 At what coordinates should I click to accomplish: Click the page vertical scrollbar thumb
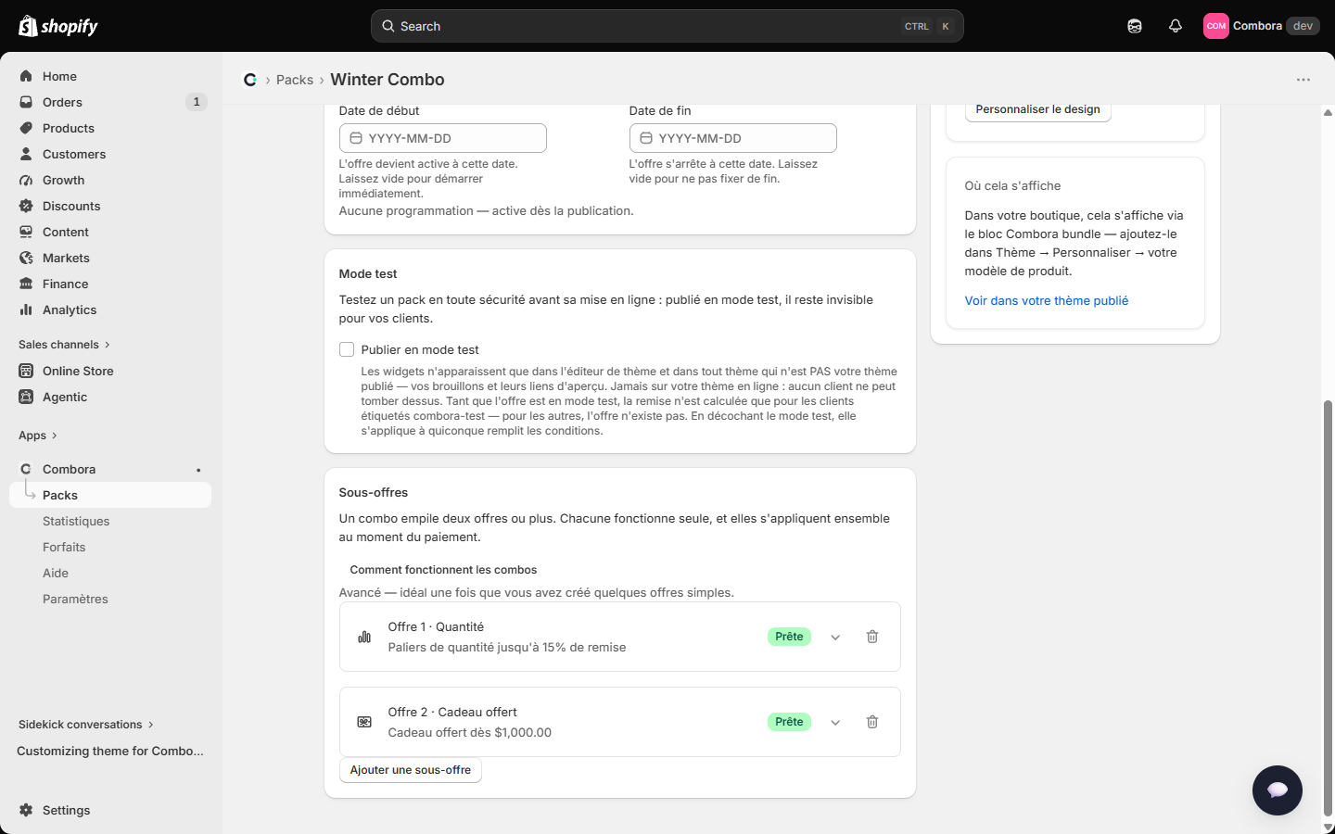1328,607
